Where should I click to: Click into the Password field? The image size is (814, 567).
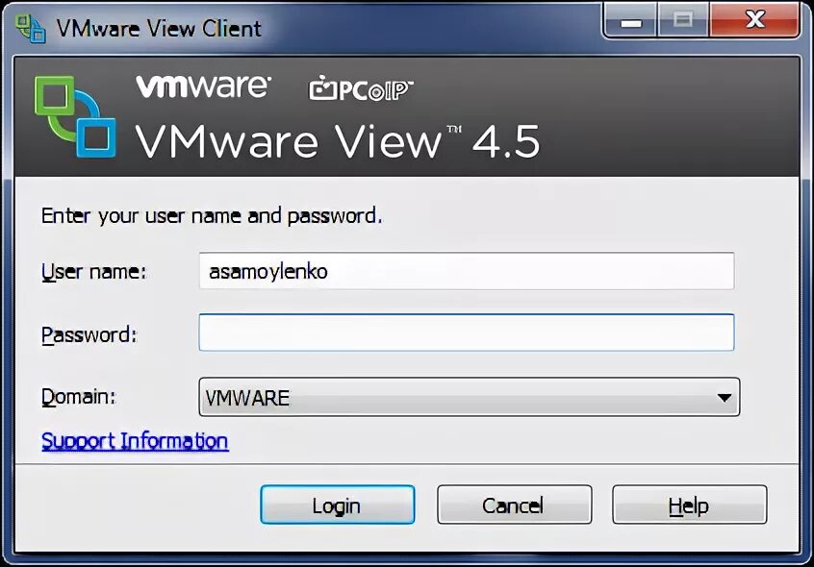[x=467, y=333]
